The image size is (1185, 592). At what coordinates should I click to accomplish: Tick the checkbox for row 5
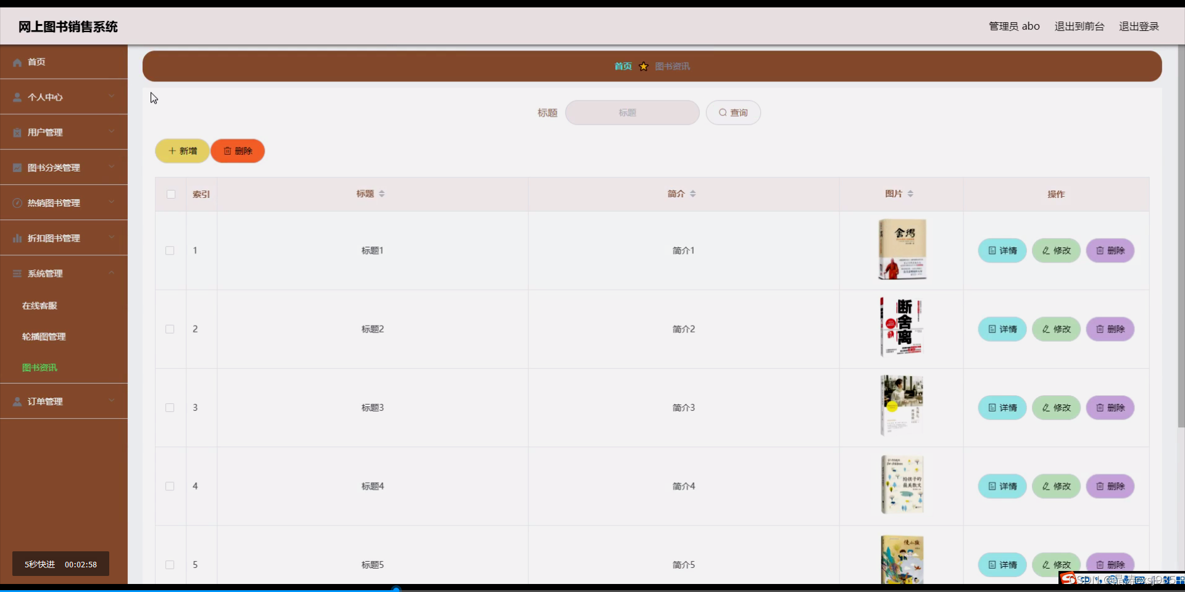coord(170,565)
